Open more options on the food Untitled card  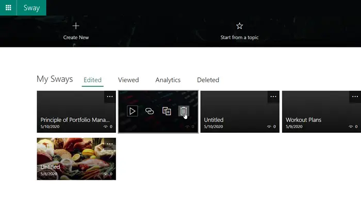point(110,144)
